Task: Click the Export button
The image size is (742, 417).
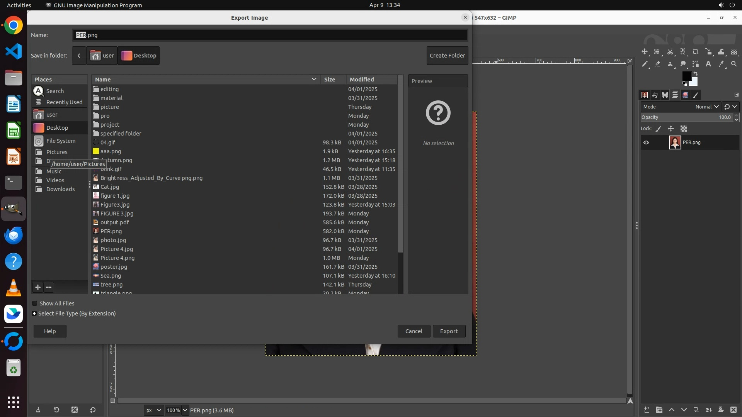Action: (449, 331)
